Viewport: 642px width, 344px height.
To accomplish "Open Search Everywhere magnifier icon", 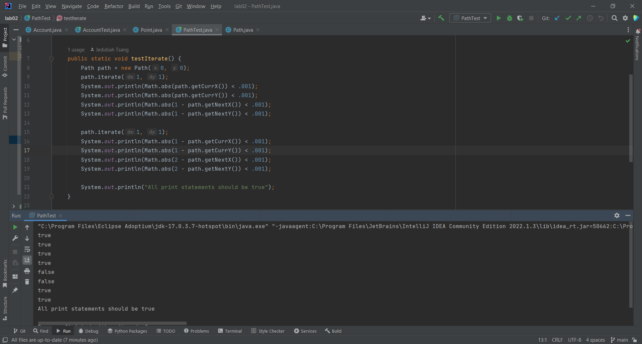I will tap(614, 18).
